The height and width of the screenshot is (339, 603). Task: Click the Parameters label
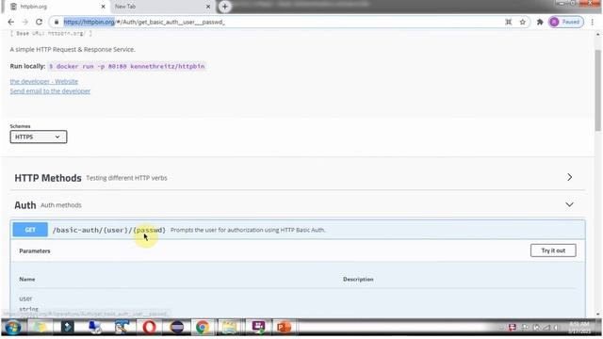pyautogui.click(x=35, y=251)
